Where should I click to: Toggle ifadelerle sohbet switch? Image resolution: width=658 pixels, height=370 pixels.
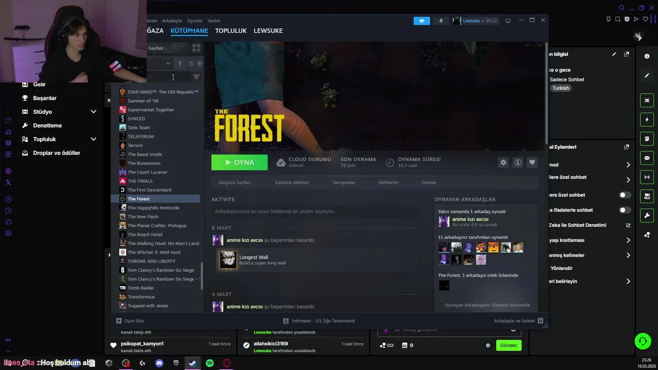click(625, 210)
